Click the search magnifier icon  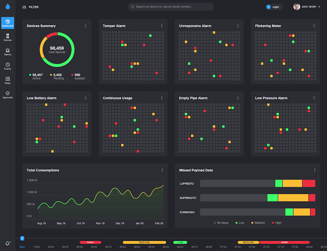133,7
